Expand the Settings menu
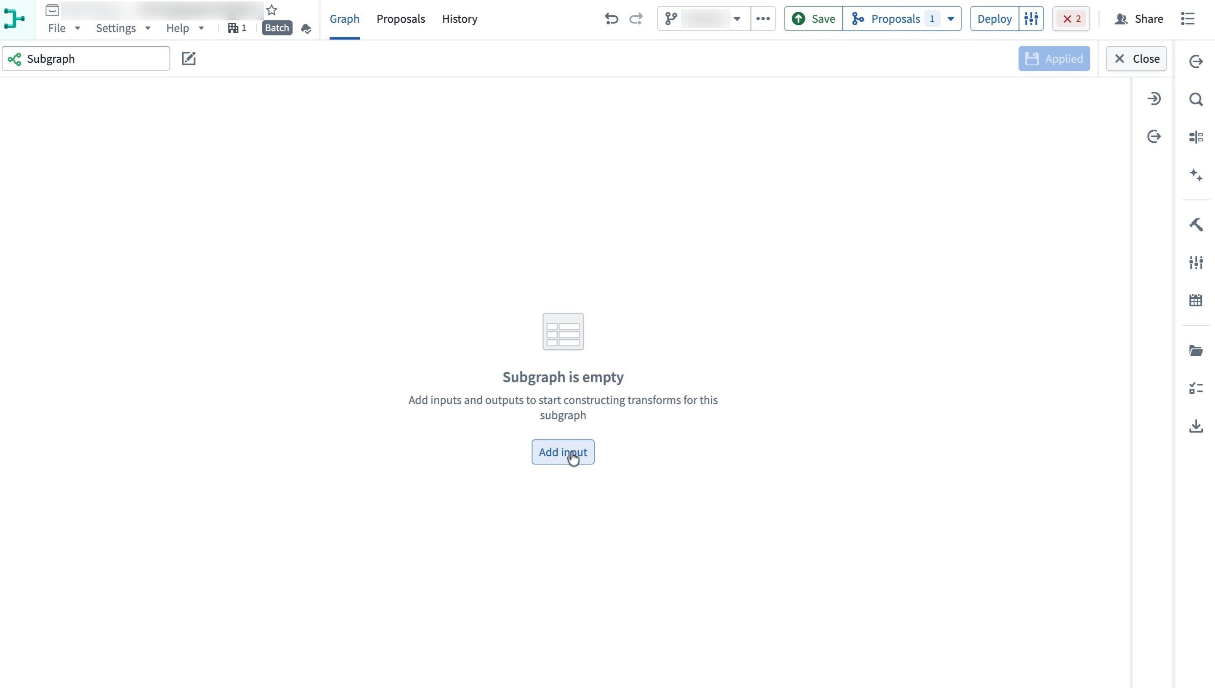 click(123, 28)
